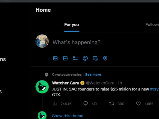Open the Watcher.Guru whale avatar
Screen dimensions: 159x119
[42, 87]
